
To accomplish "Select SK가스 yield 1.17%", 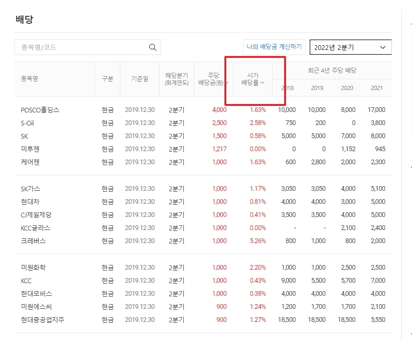I will click(x=258, y=188).
